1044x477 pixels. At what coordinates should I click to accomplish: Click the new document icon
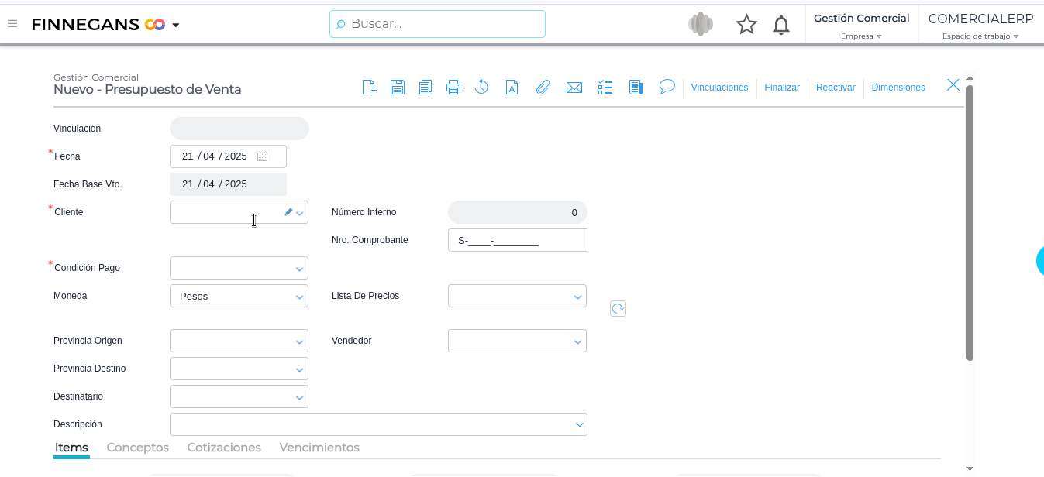coord(370,88)
